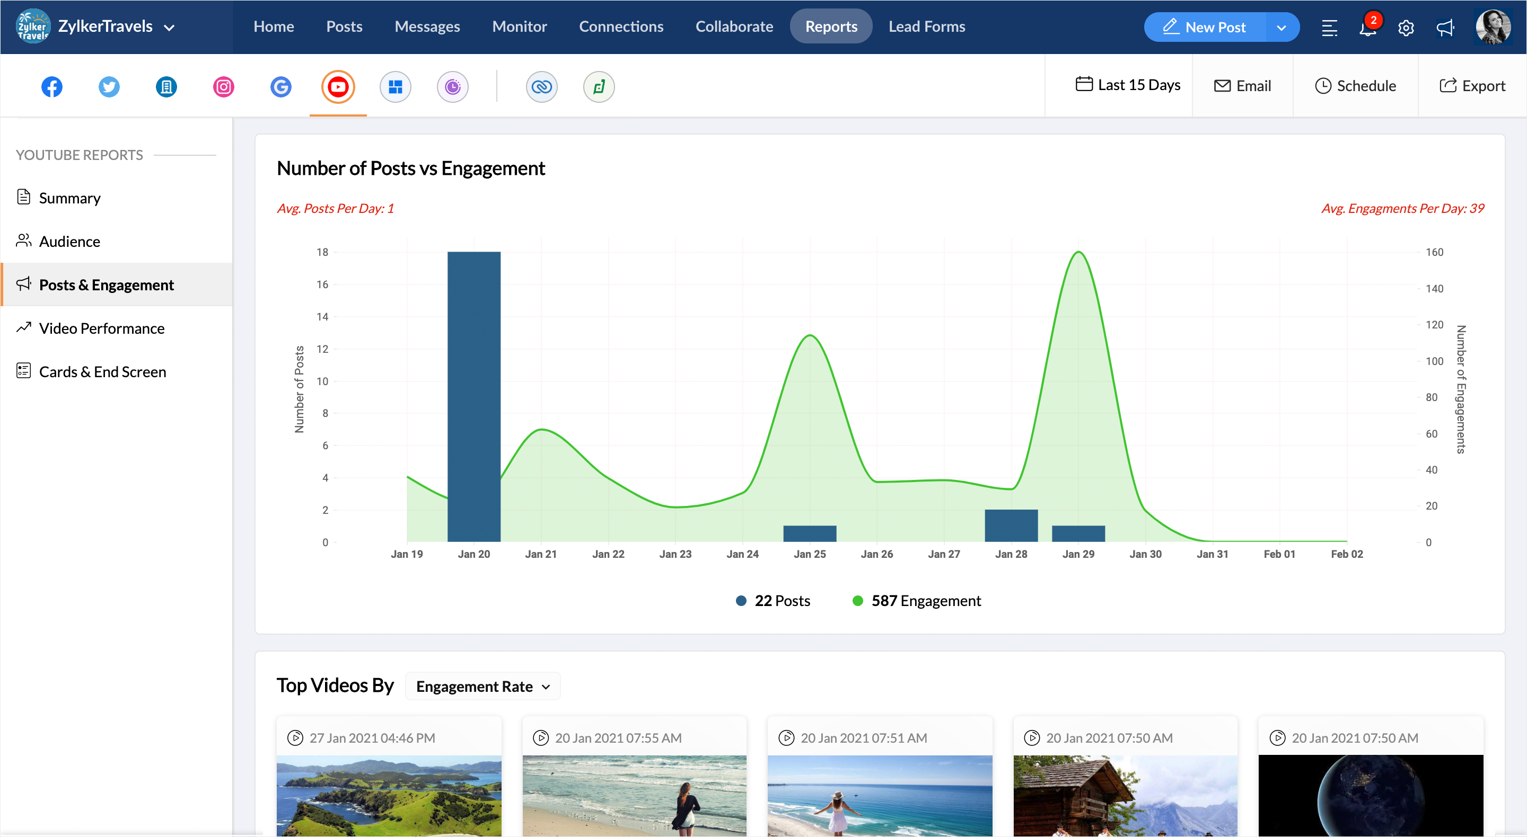Select the Instagram channel icon
The width and height of the screenshot is (1527, 837).
[x=223, y=87]
